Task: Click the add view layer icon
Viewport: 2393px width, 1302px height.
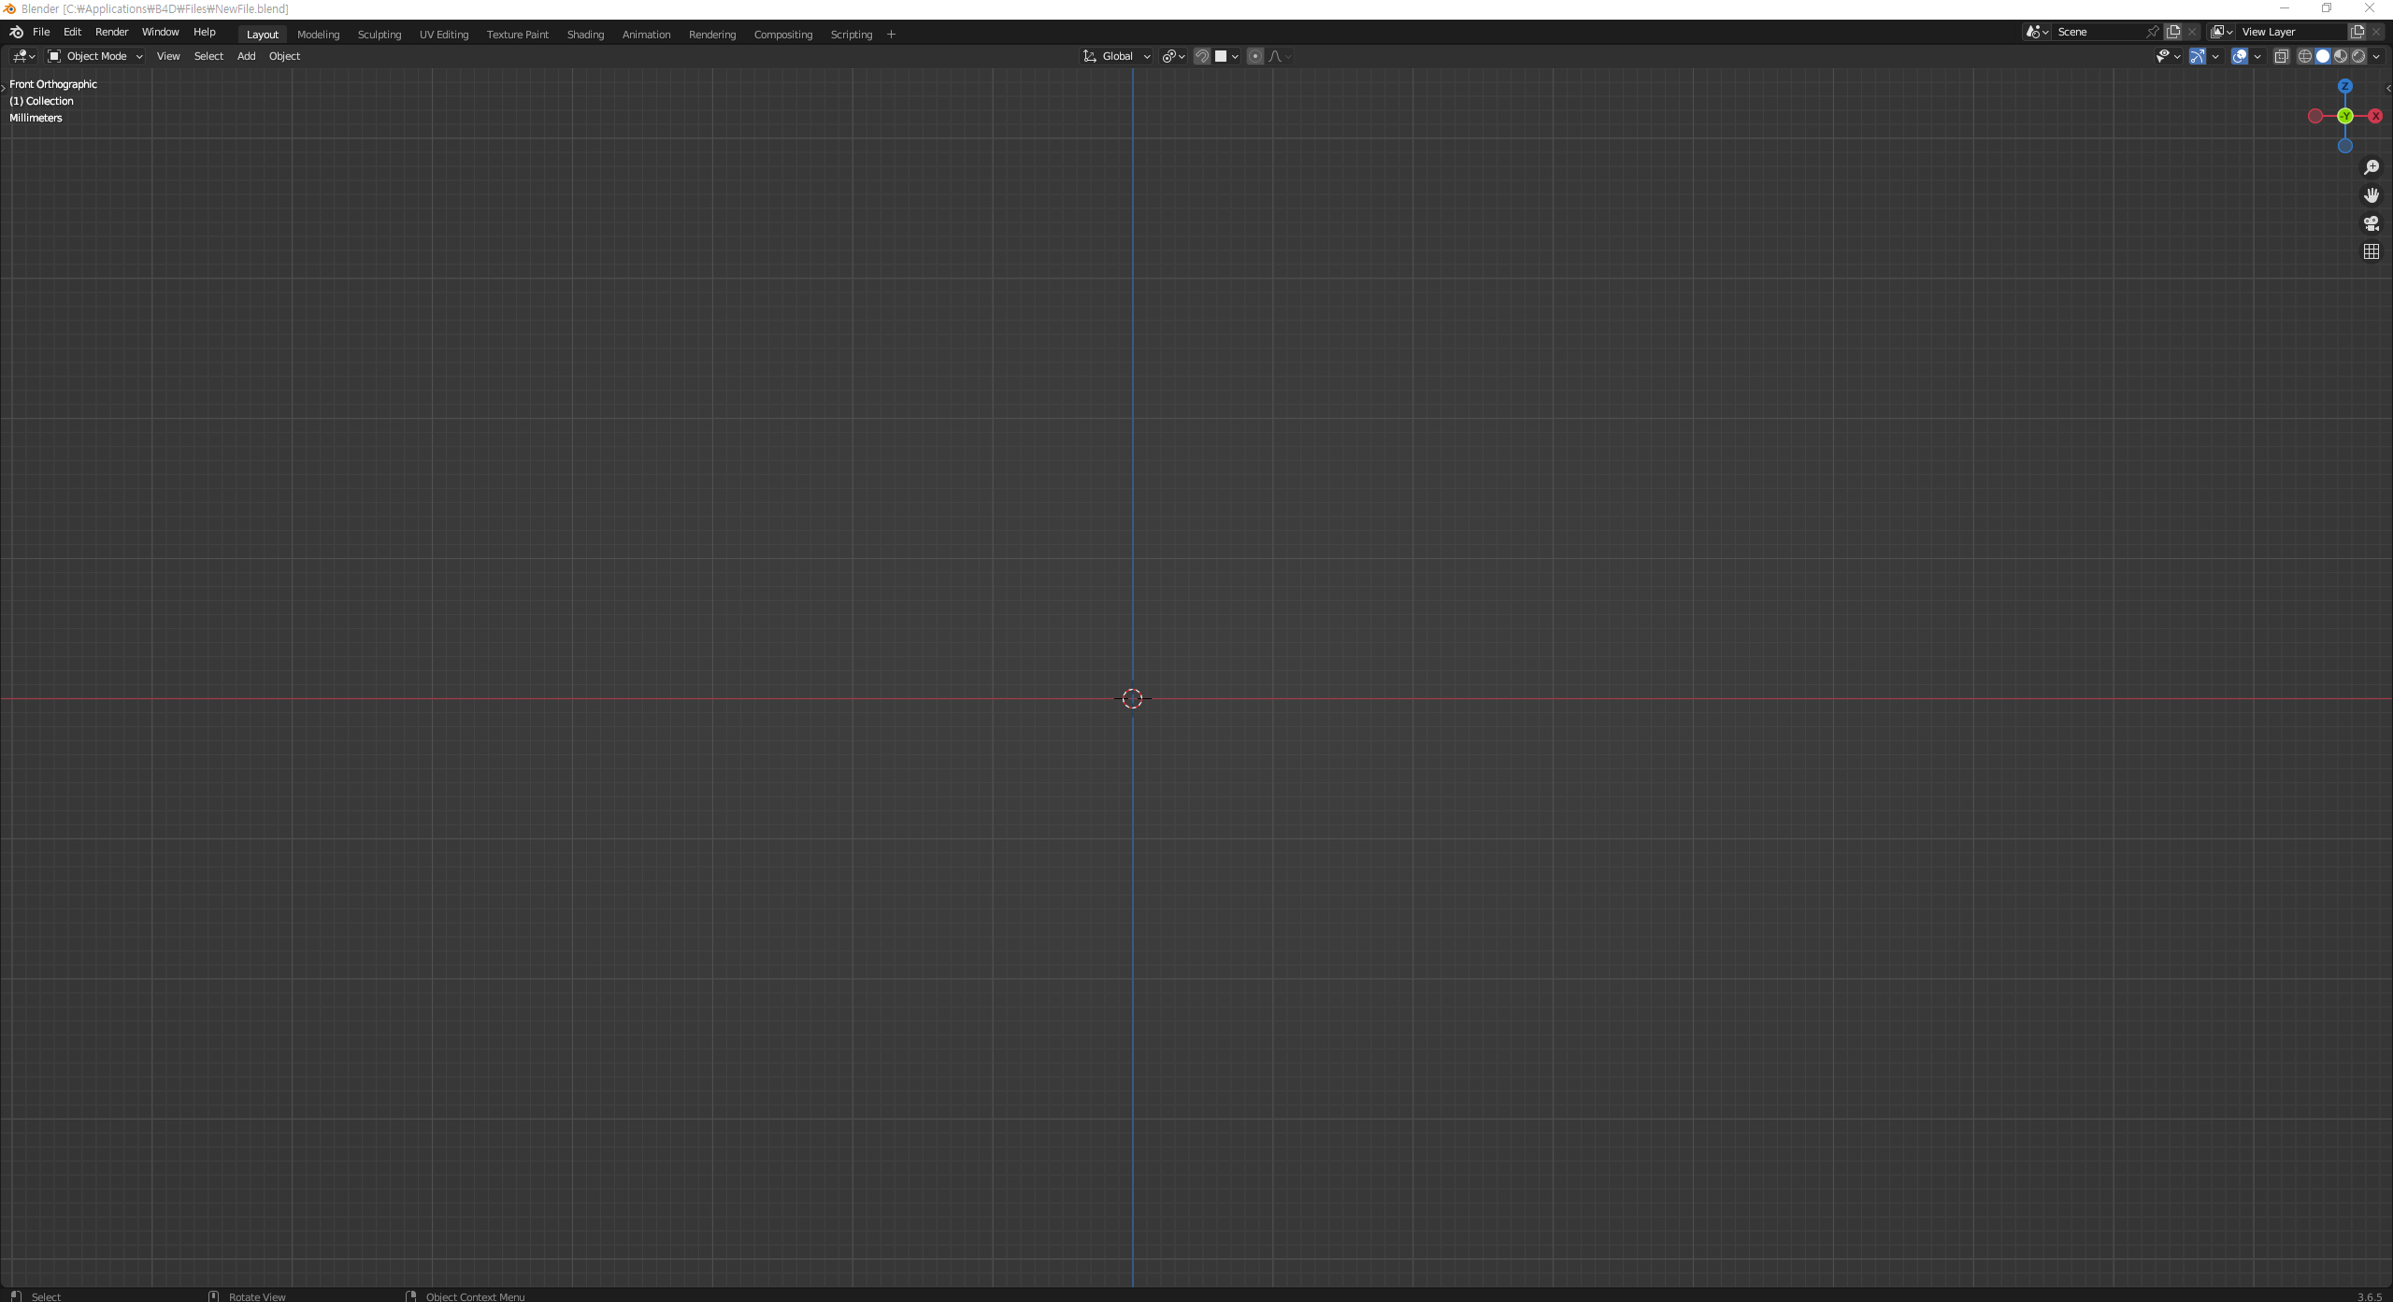Action: click(x=2357, y=32)
